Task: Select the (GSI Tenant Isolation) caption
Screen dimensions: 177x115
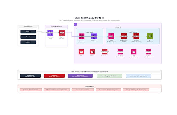Action: point(136,42)
